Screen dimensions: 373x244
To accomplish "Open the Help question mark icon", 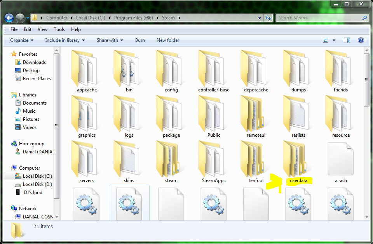I will [361, 40].
